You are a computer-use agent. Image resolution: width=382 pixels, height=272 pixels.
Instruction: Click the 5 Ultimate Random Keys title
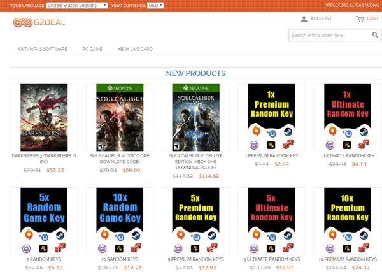click(x=272, y=259)
